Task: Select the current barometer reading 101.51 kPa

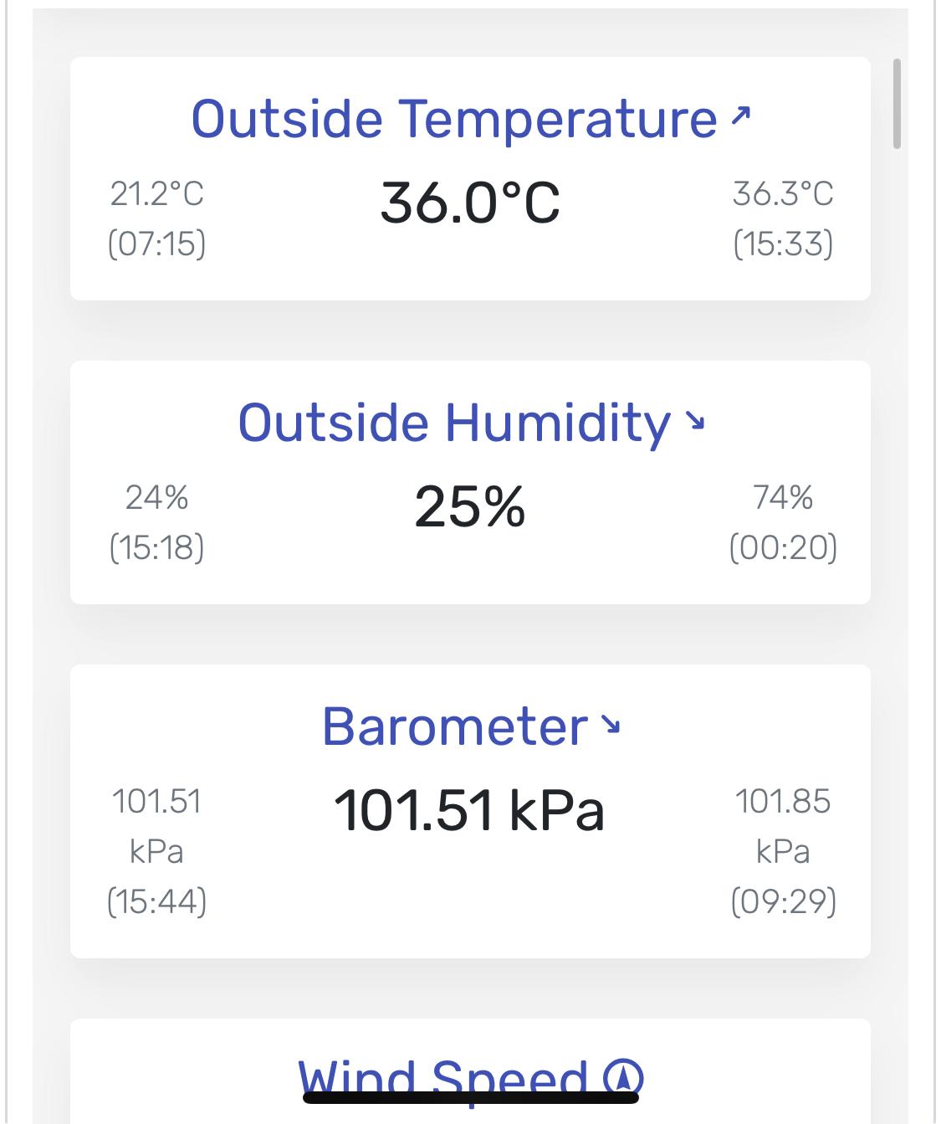Action: pyautogui.click(x=469, y=811)
